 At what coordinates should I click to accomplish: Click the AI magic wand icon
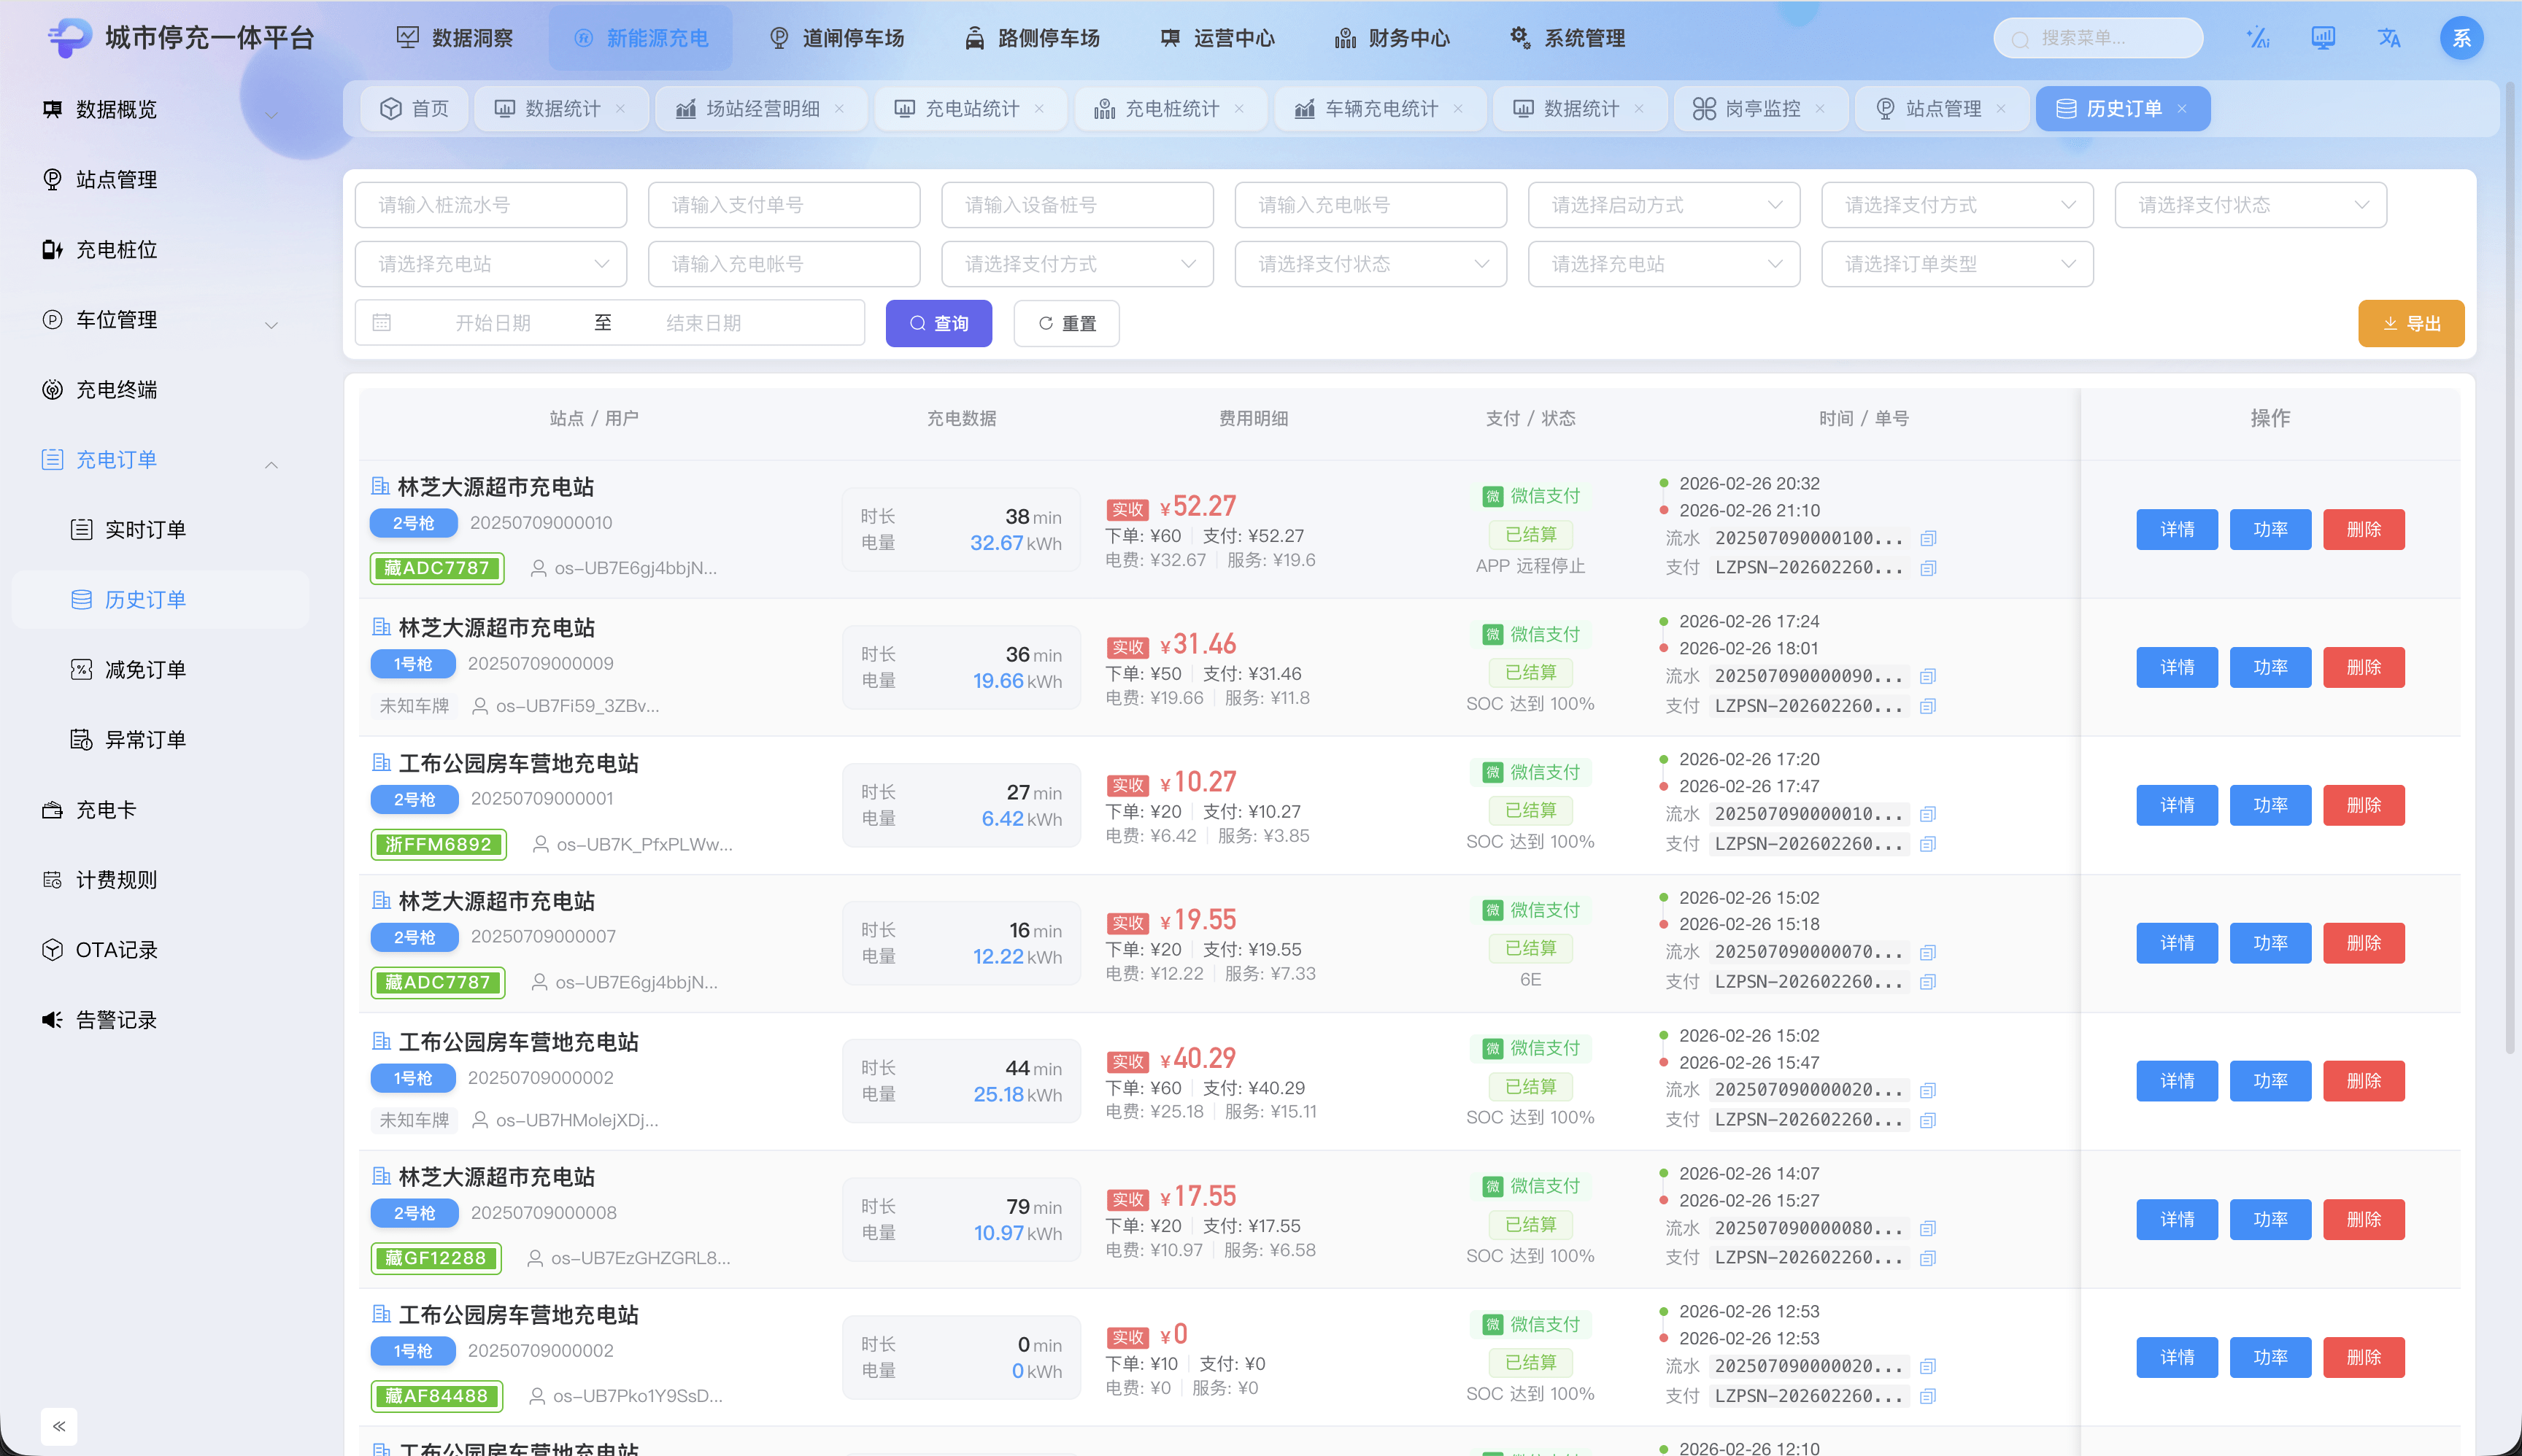pos(2257,38)
